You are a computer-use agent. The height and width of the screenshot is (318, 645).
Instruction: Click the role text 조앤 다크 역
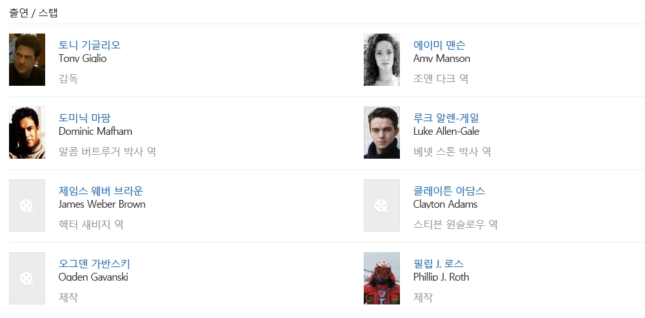click(x=441, y=79)
